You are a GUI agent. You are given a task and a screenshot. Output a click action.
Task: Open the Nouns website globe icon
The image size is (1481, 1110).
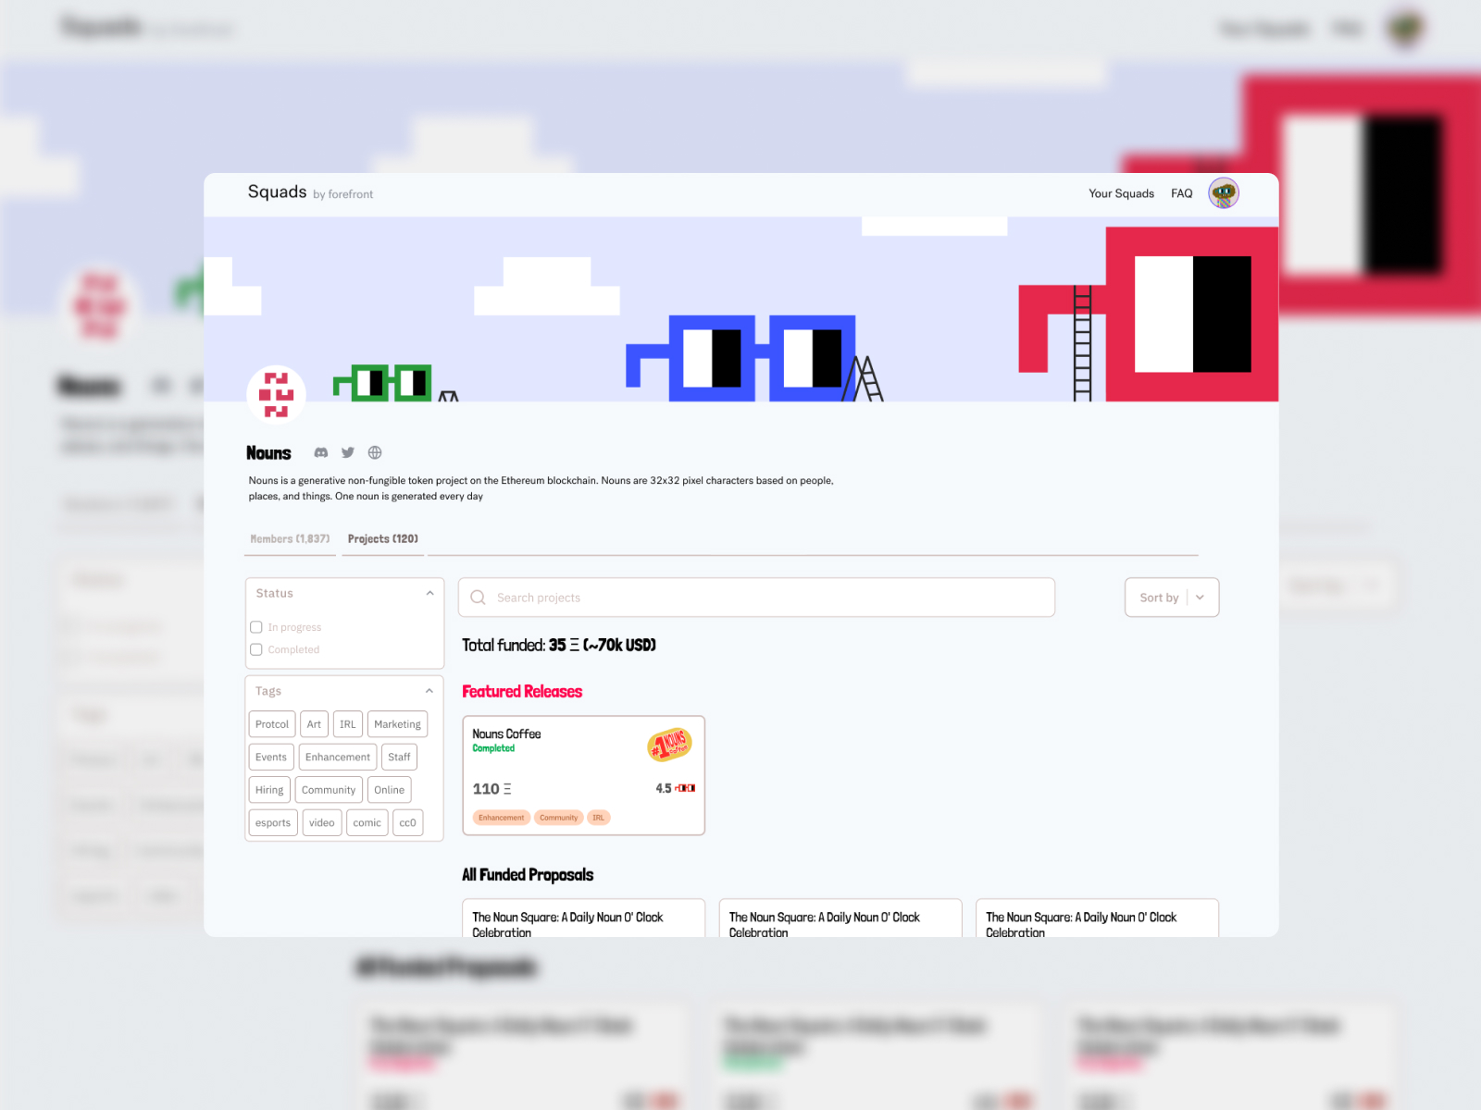[375, 452]
